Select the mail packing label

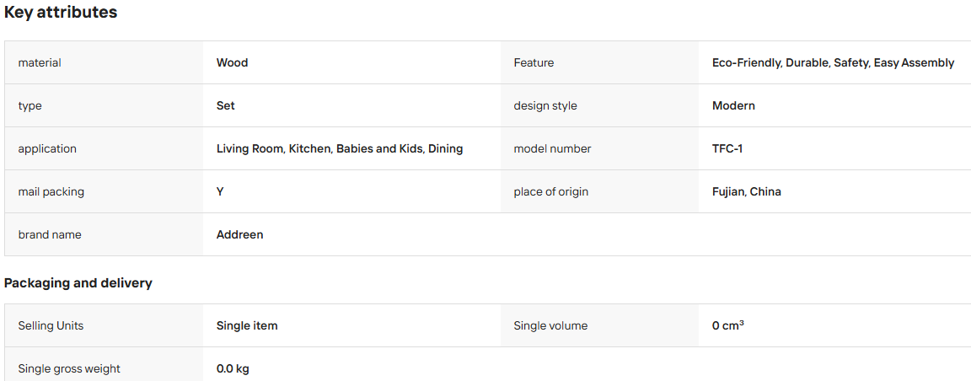coord(51,192)
